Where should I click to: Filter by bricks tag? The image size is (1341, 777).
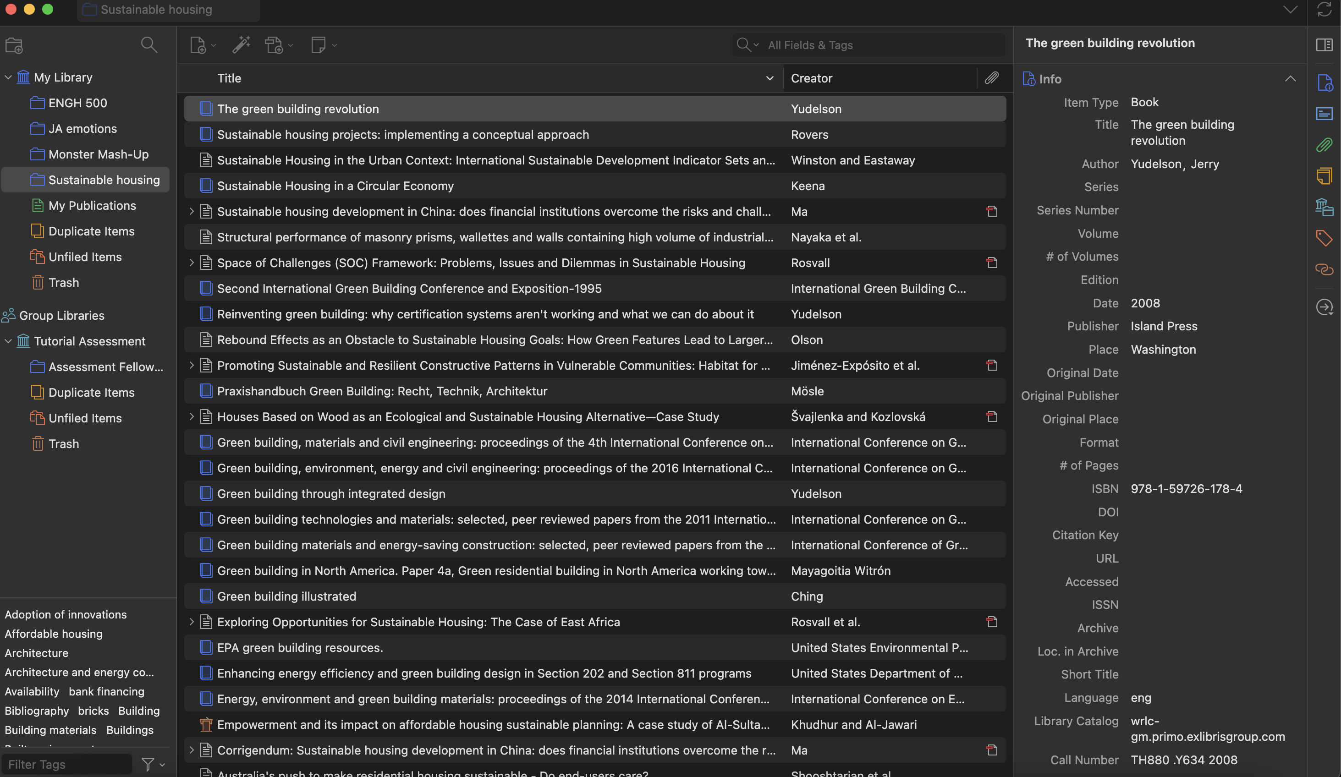click(93, 711)
